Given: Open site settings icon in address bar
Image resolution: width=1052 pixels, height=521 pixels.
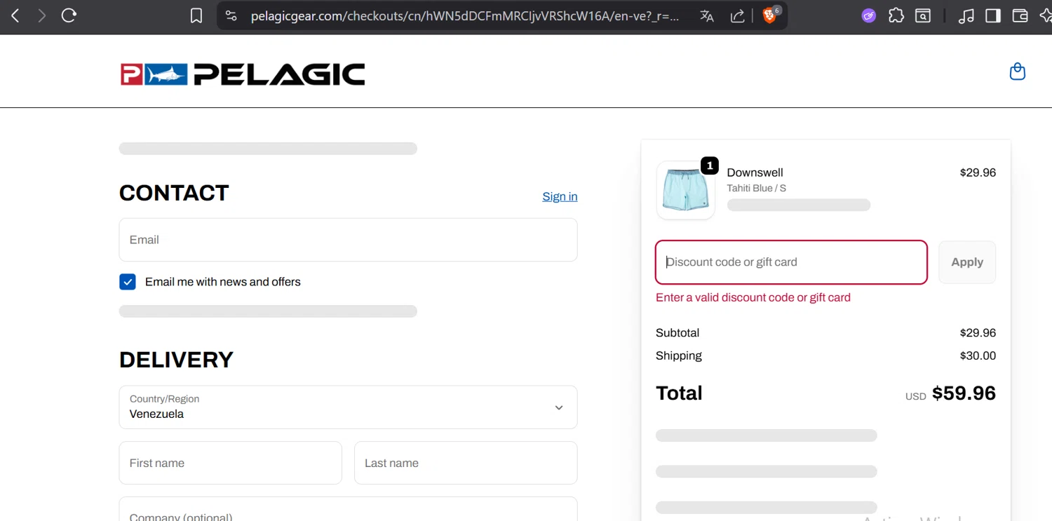Looking at the screenshot, I should (x=231, y=15).
